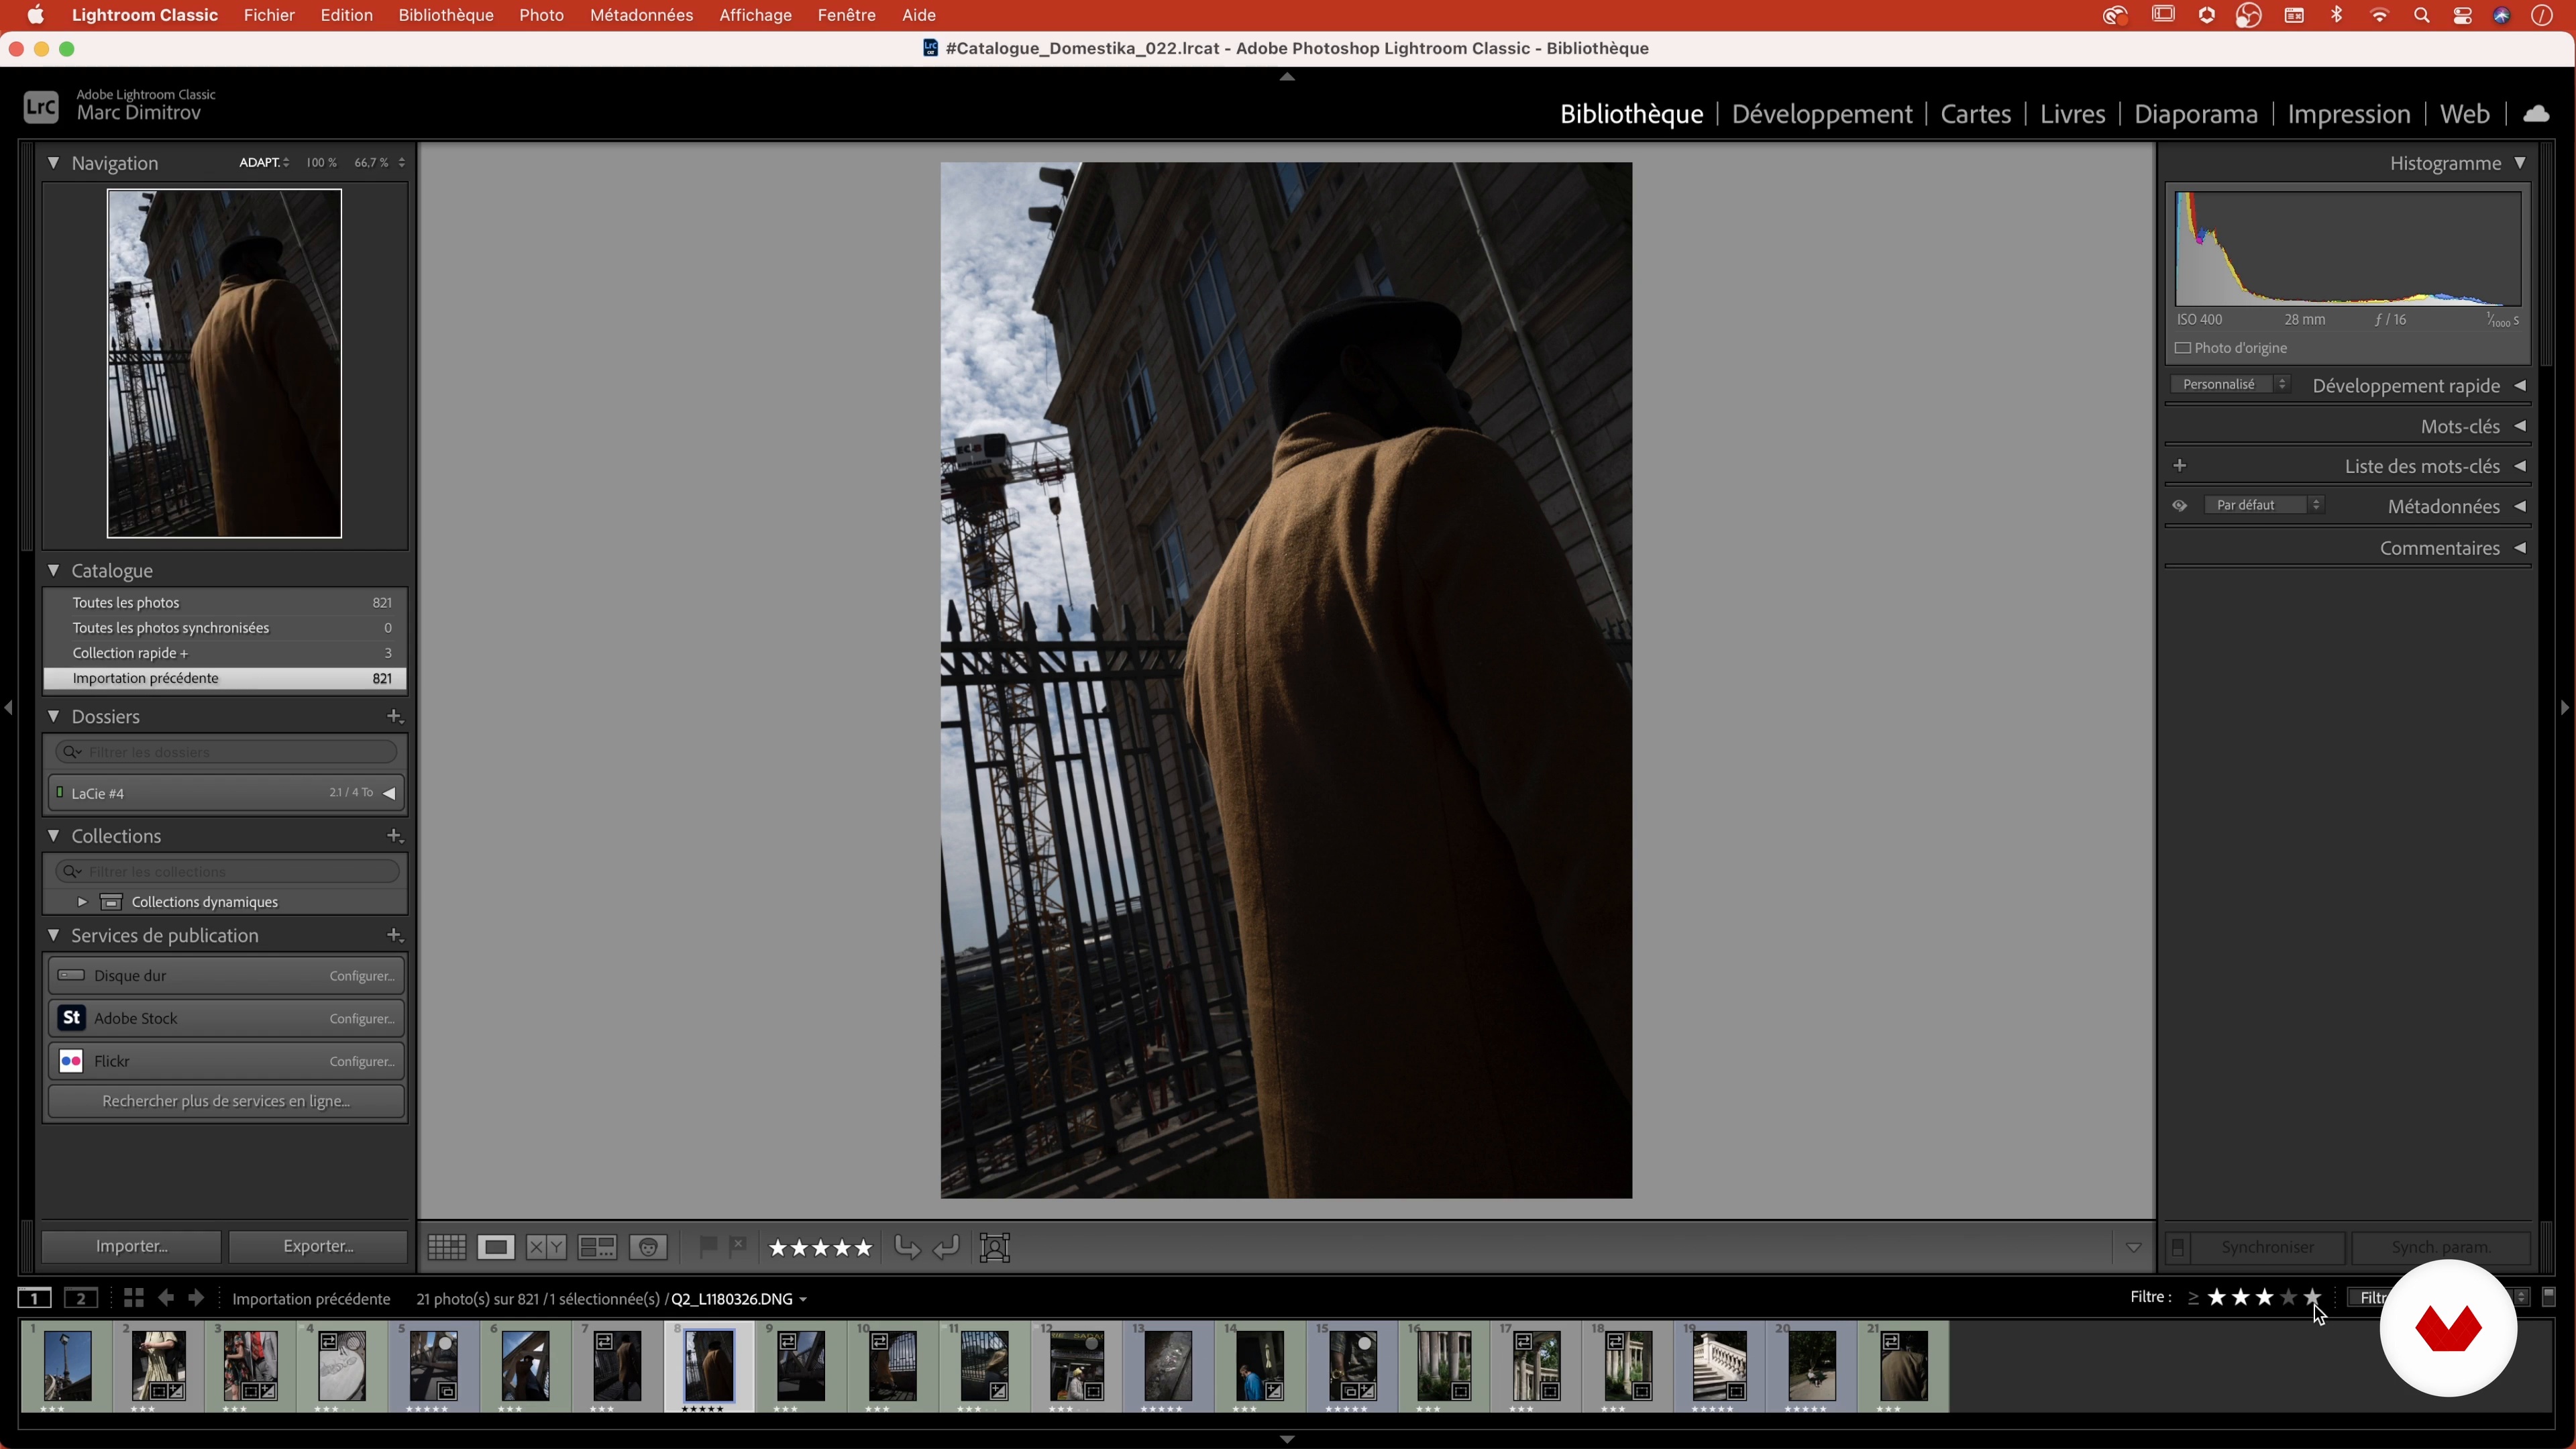Toggle metadata eye icon visibility

(x=2180, y=506)
